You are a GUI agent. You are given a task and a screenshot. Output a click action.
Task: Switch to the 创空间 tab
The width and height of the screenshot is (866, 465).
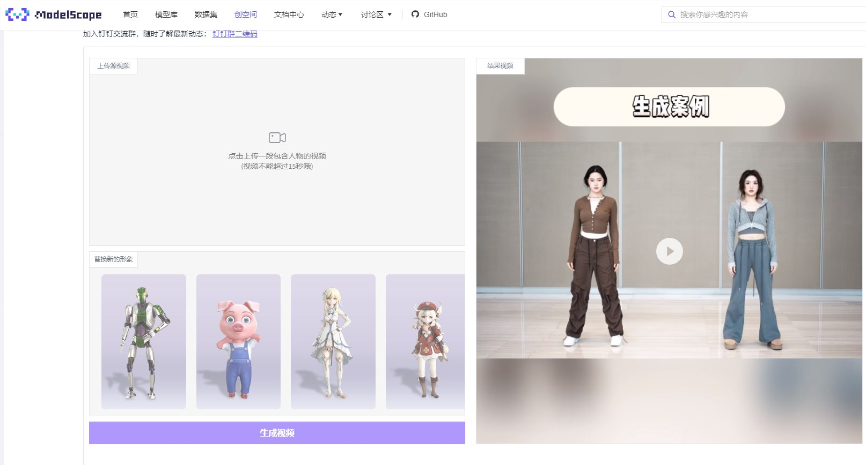pos(246,14)
